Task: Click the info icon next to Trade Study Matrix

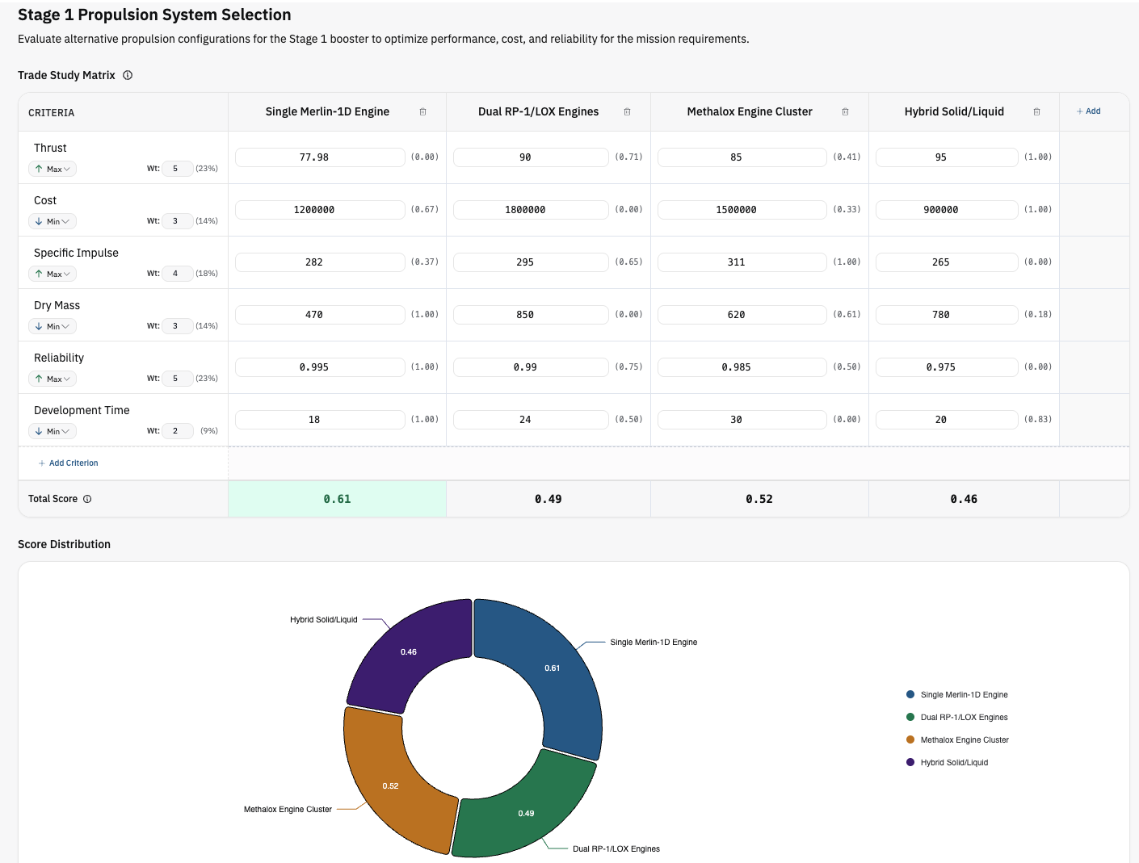Action: pos(128,75)
